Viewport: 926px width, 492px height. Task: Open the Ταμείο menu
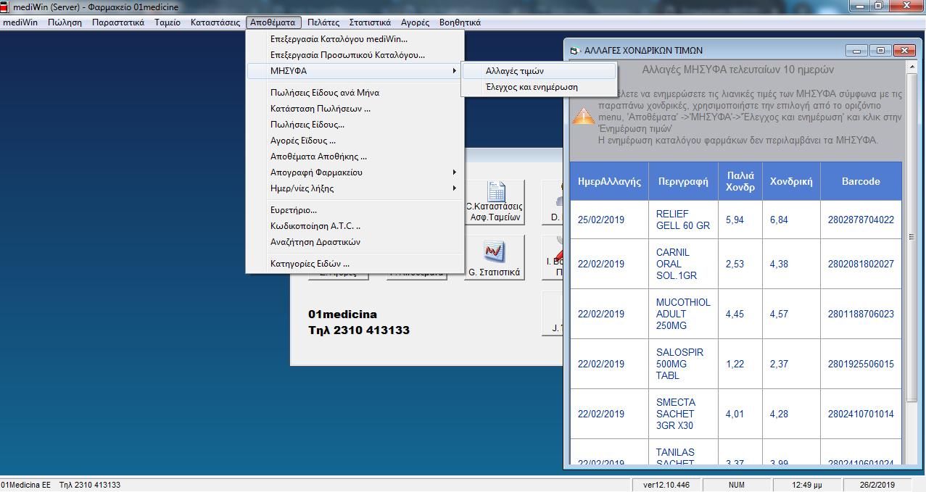[x=168, y=22]
